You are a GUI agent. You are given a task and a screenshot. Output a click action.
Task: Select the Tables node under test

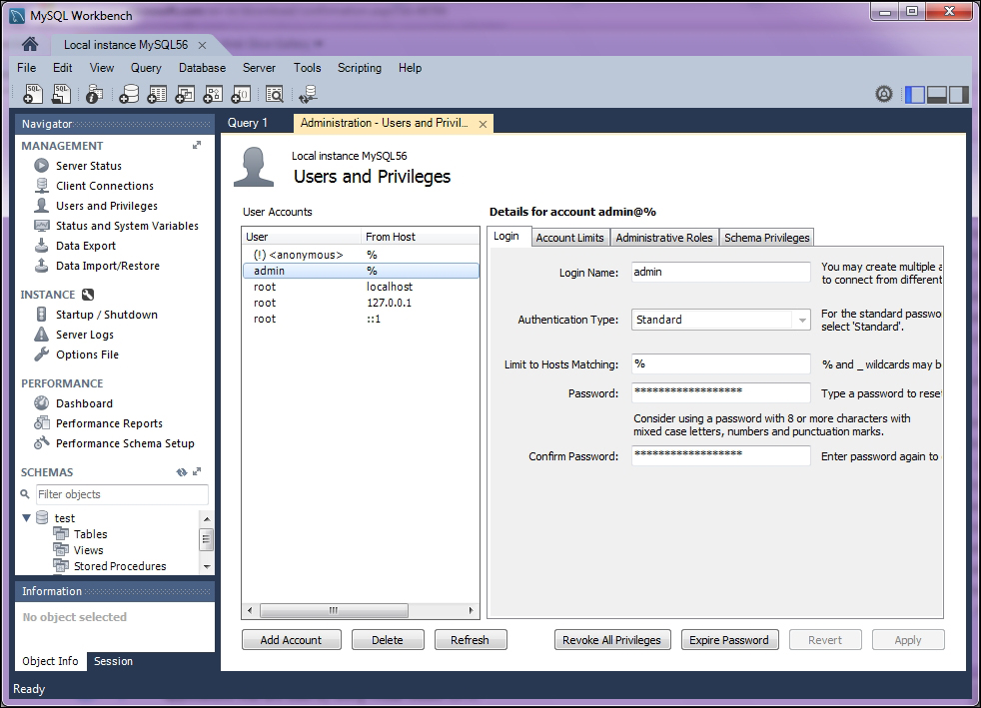click(x=90, y=534)
